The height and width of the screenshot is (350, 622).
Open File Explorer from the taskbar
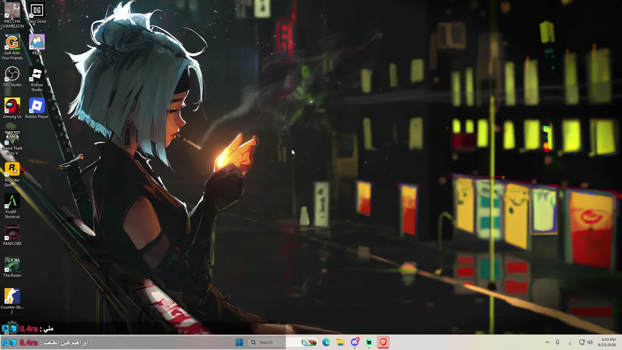(340, 342)
